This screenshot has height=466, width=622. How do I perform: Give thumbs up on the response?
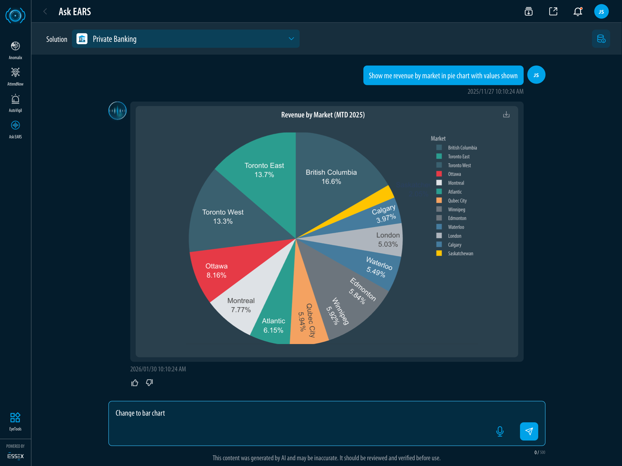(134, 383)
